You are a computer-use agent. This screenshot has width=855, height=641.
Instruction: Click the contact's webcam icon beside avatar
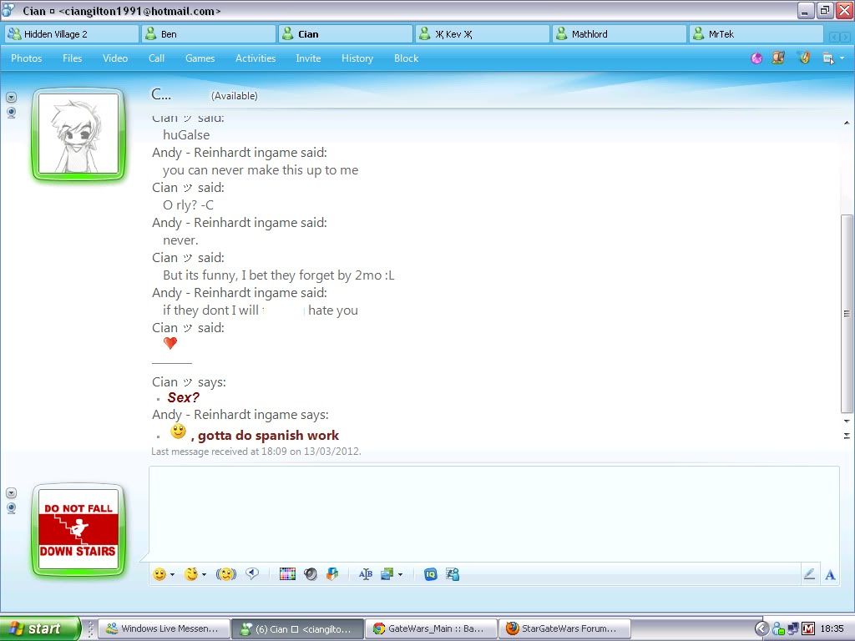[12, 112]
